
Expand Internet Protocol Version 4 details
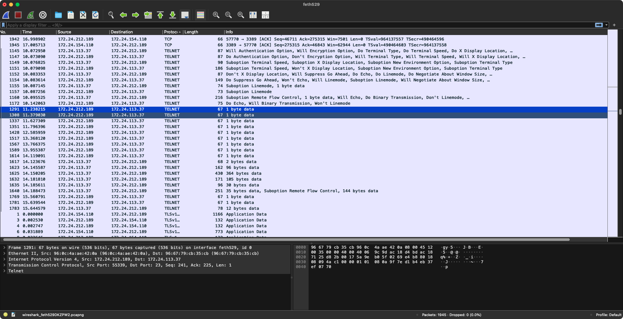[x=4, y=259]
